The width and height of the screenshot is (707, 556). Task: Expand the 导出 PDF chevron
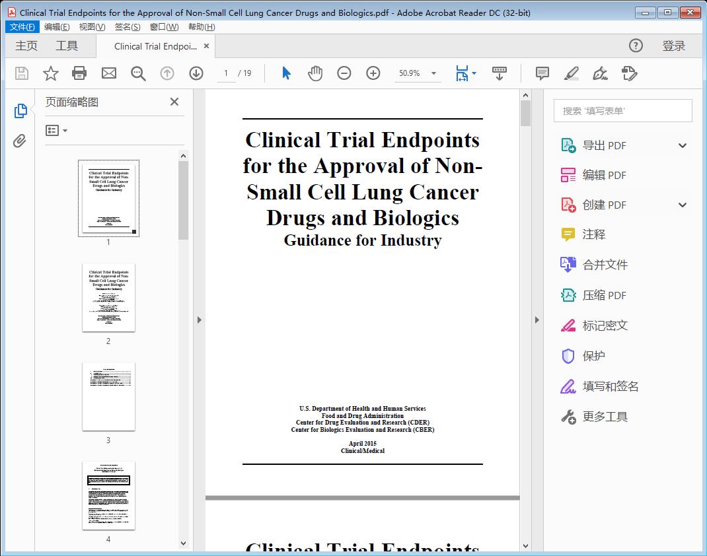coord(682,145)
